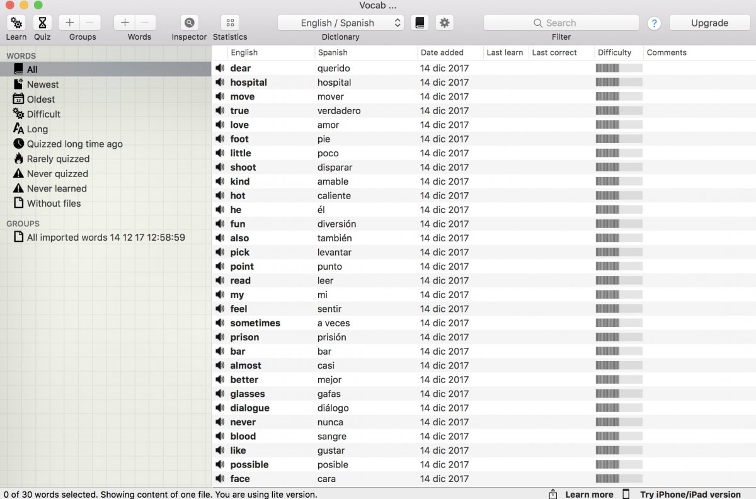Click the dictionary book icon
The width and height of the screenshot is (756, 499).
click(x=420, y=23)
